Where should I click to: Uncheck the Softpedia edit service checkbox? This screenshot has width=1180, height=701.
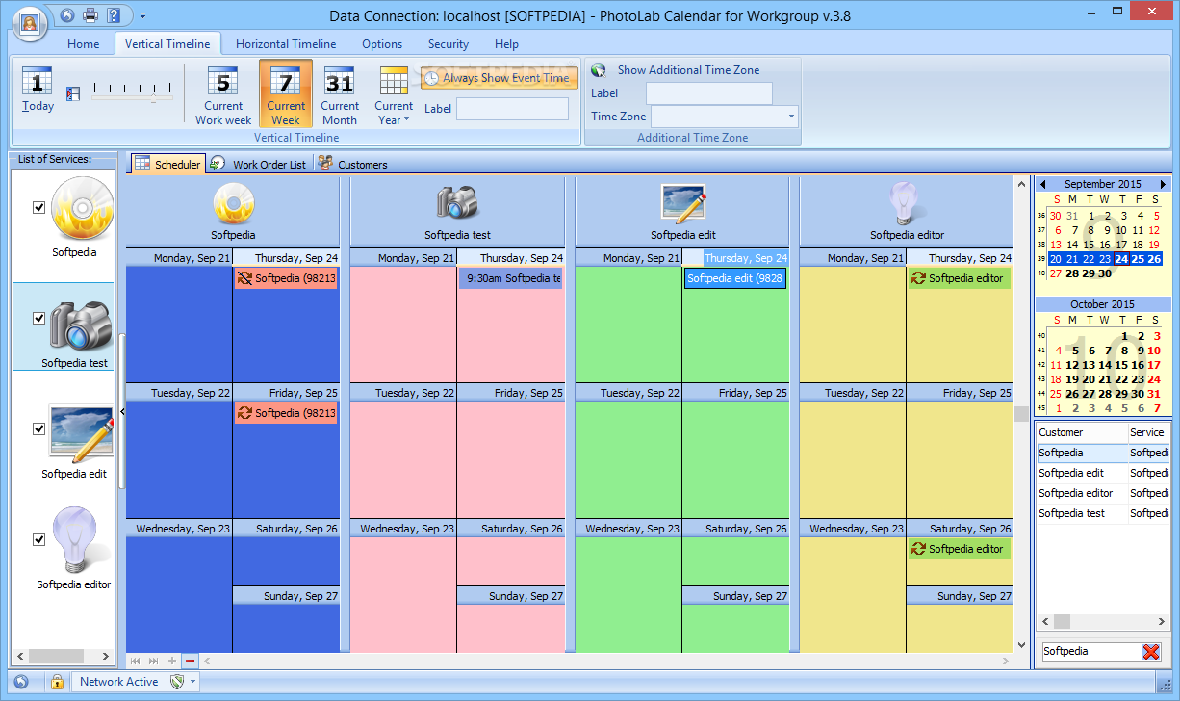pyautogui.click(x=39, y=428)
